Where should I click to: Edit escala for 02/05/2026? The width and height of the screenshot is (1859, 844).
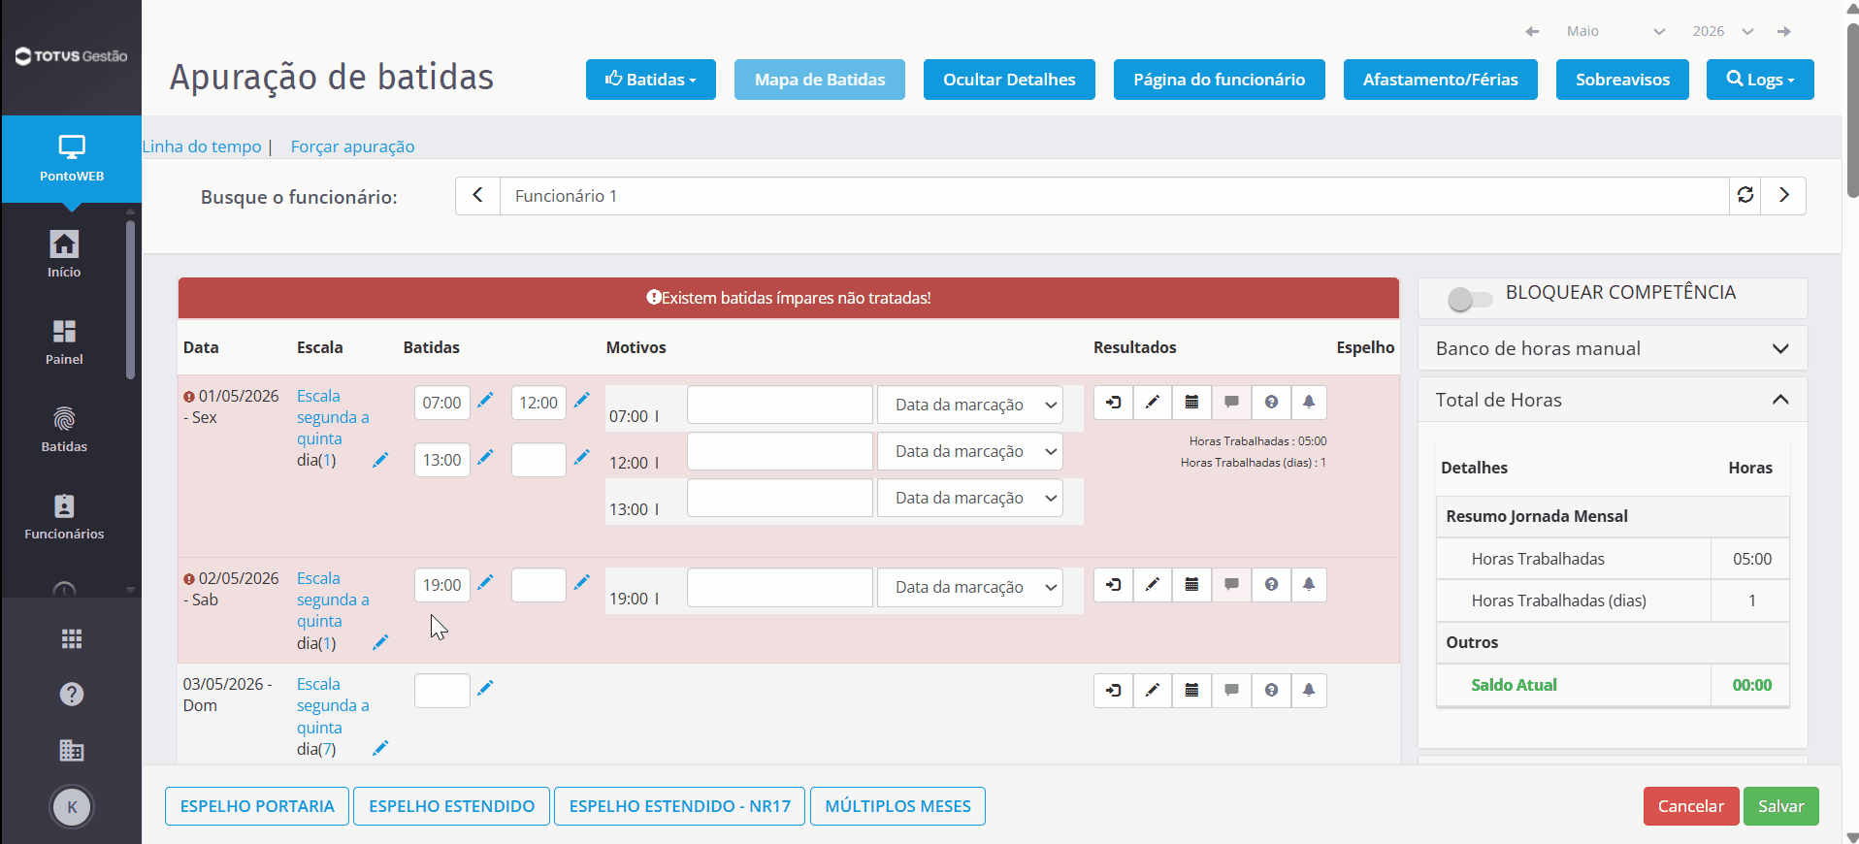coord(380,642)
